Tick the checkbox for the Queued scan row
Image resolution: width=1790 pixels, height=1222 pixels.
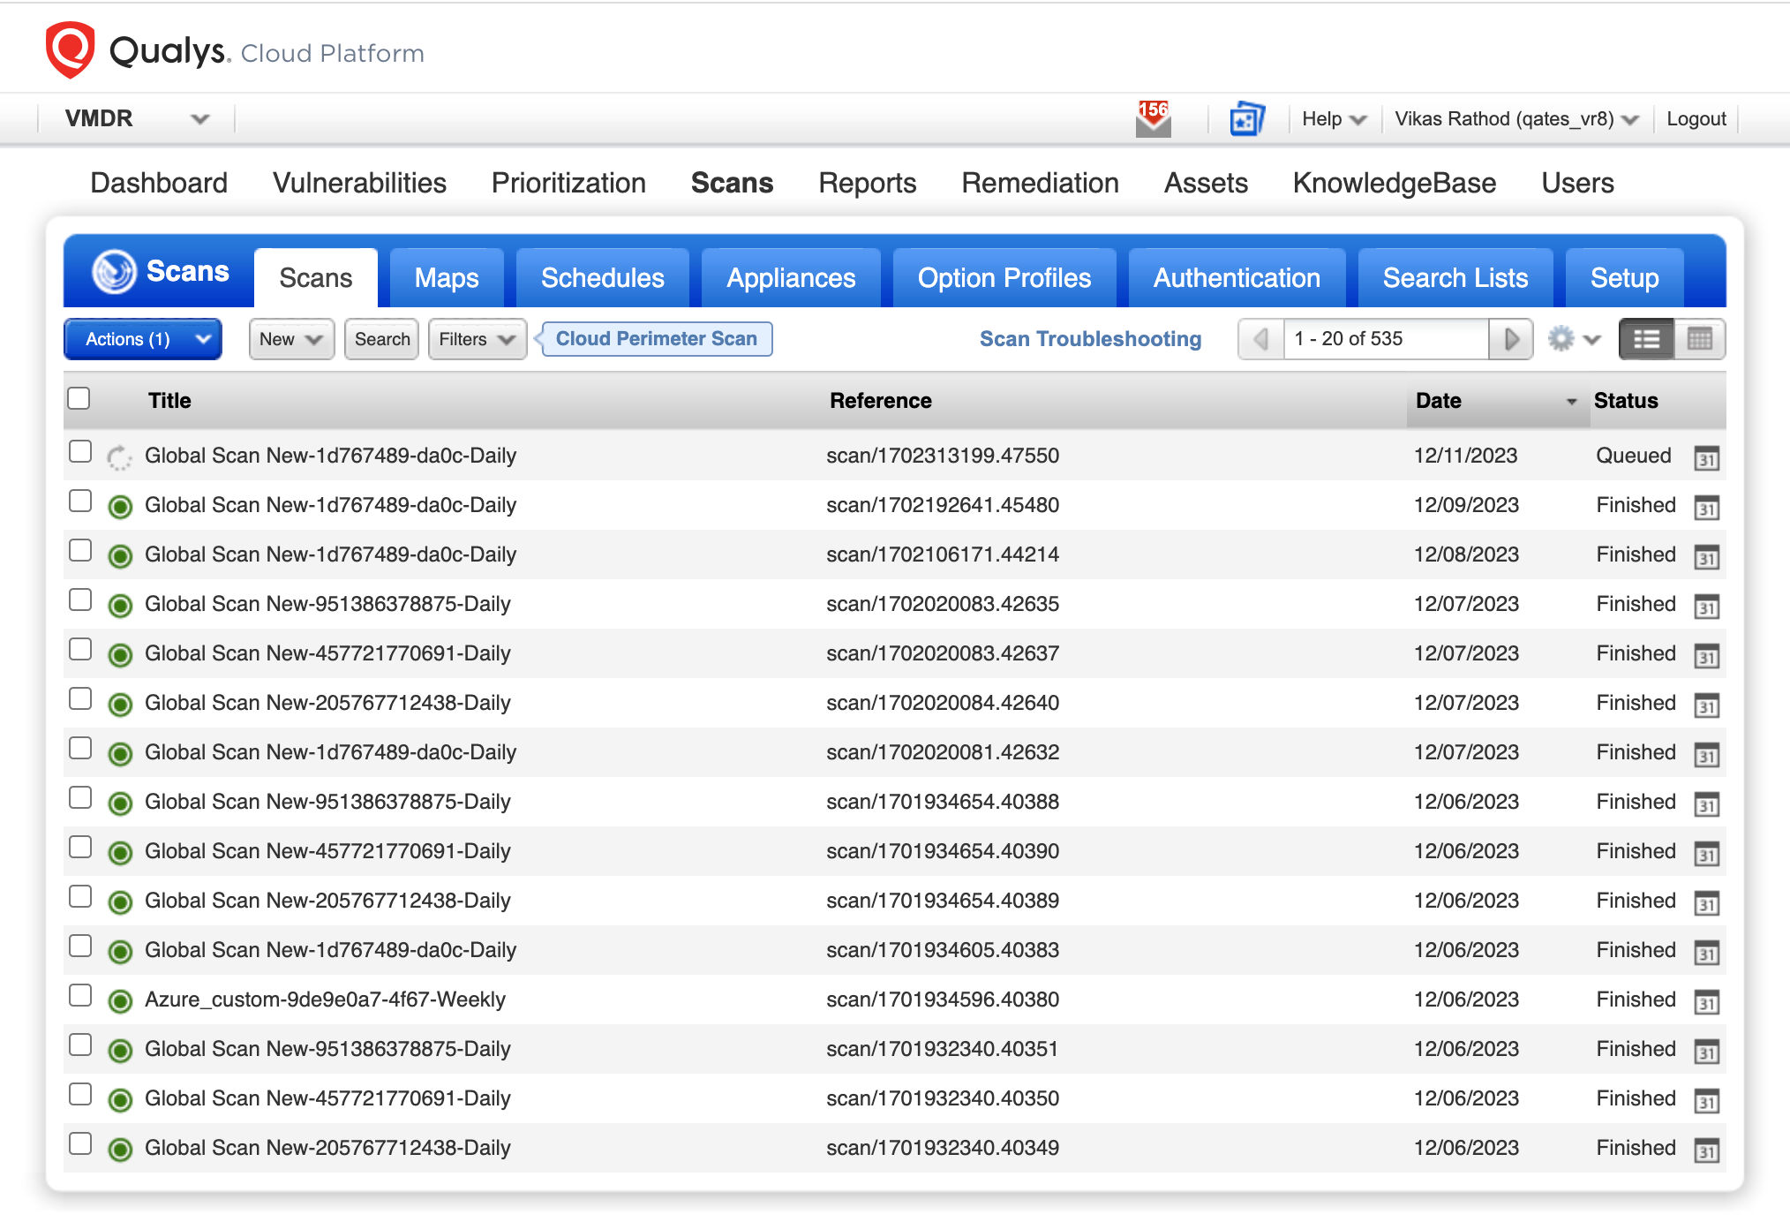click(80, 451)
